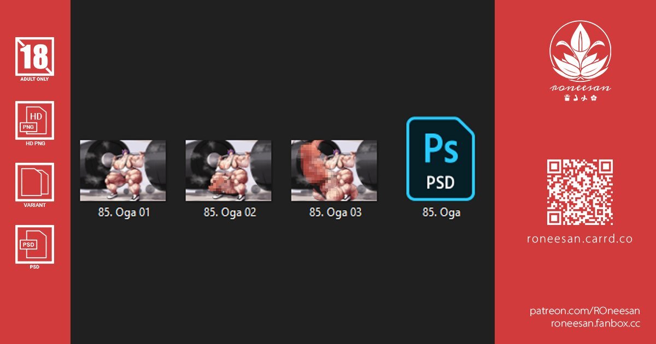Select the 85. Oga 02 thumbnail

[229, 170]
